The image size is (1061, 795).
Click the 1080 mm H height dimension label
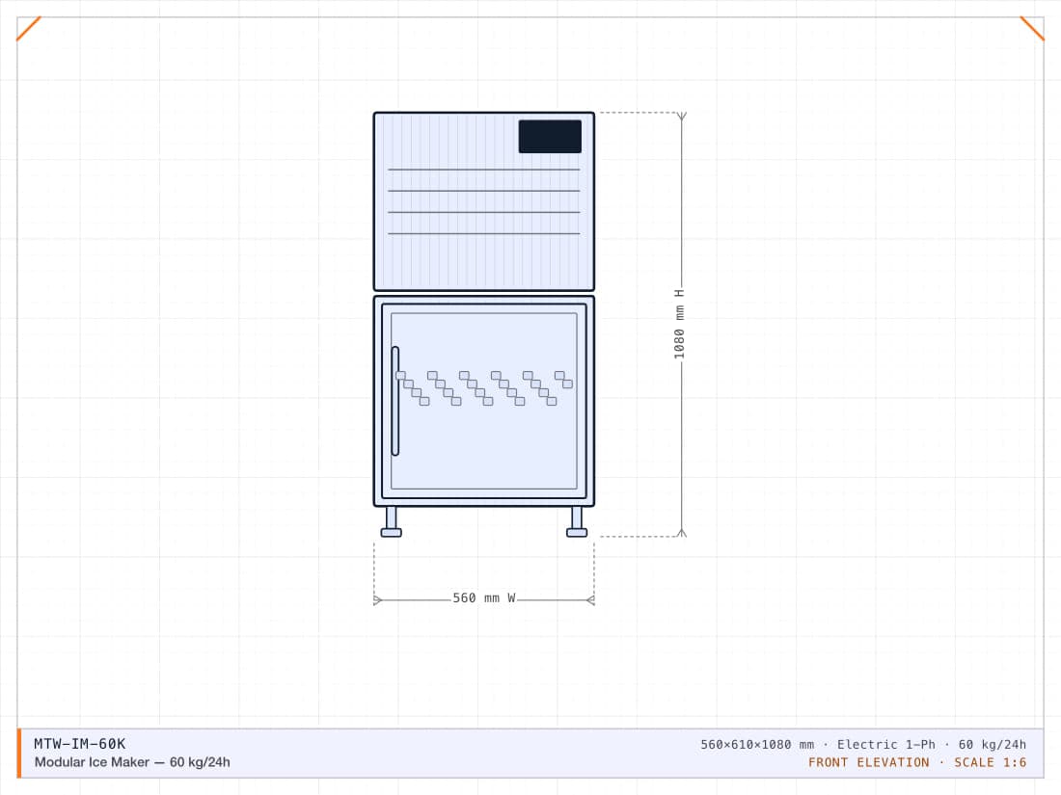[x=679, y=324]
